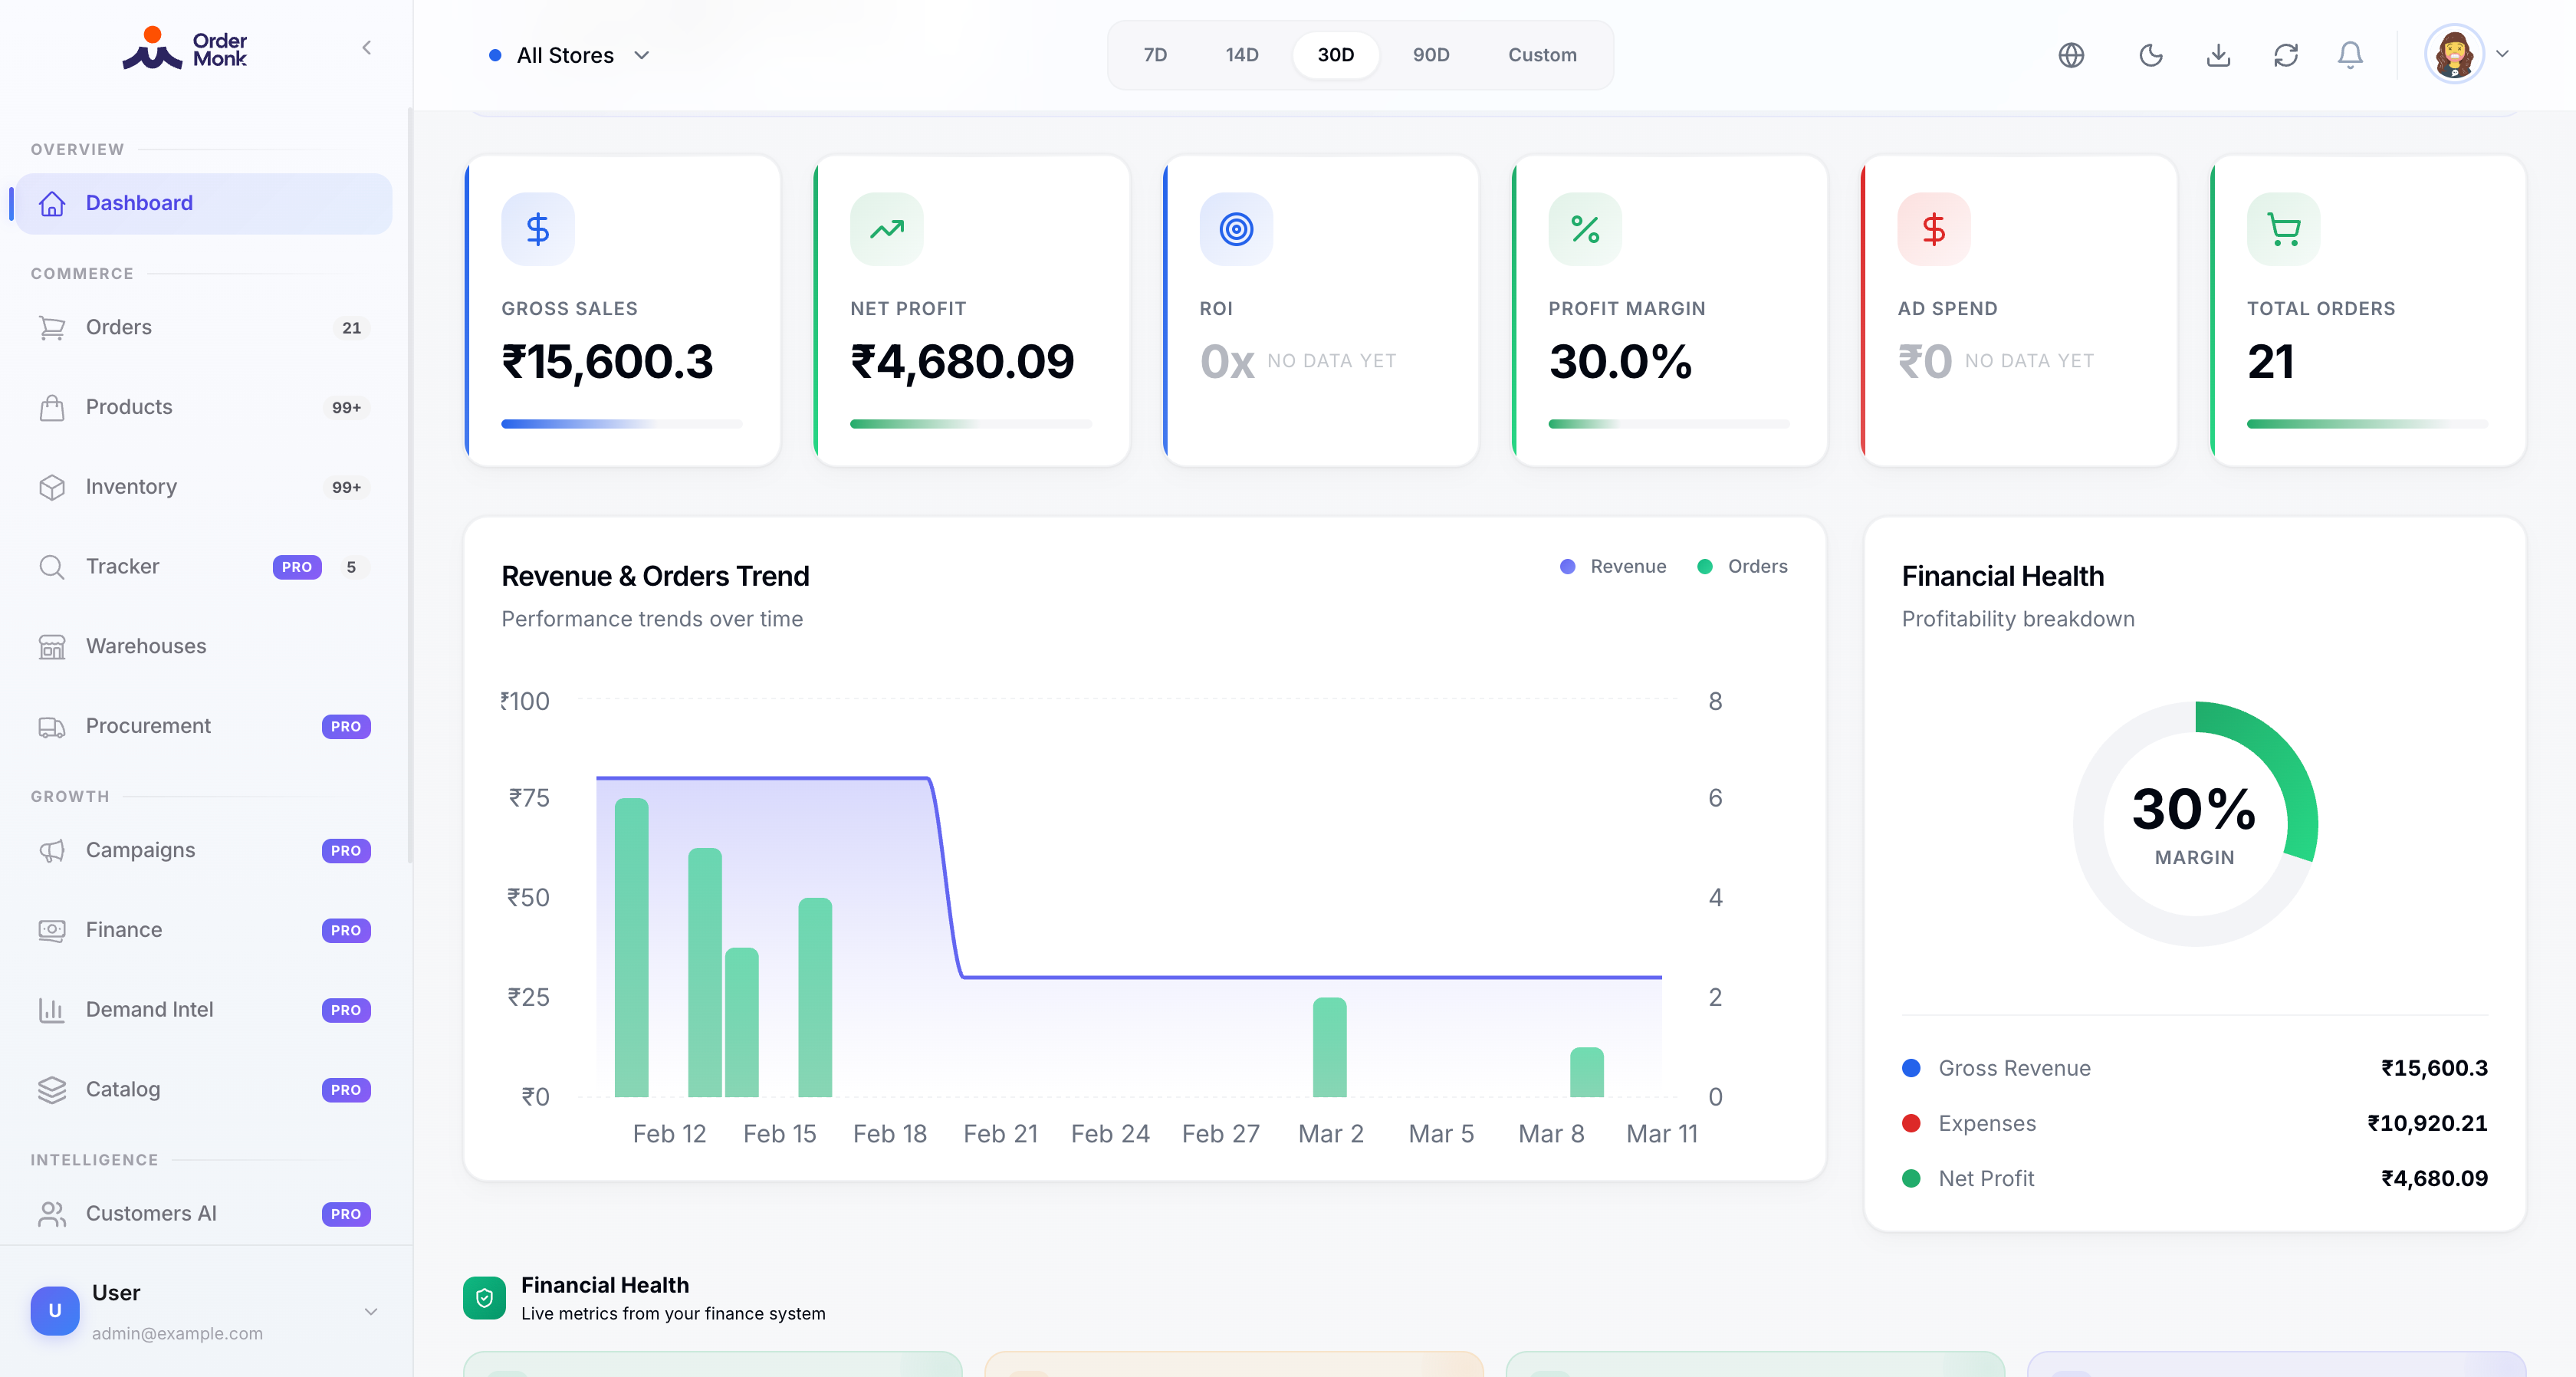Click the ROI target icon
Image resolution: width=2576 pixels, height=1377 pixels.
click(1236, 229)
